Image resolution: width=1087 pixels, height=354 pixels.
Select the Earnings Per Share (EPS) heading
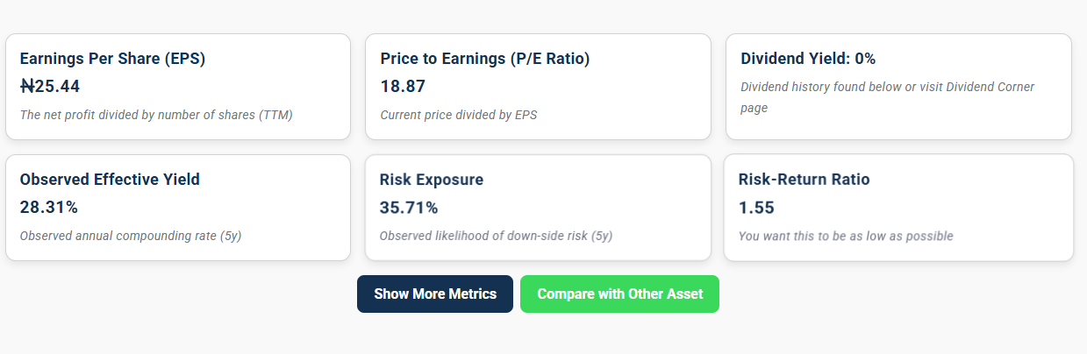(112, 59)
